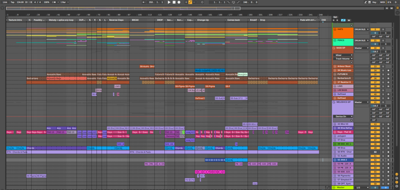Unfold the 52 ANA 2 track

point(335,160)
